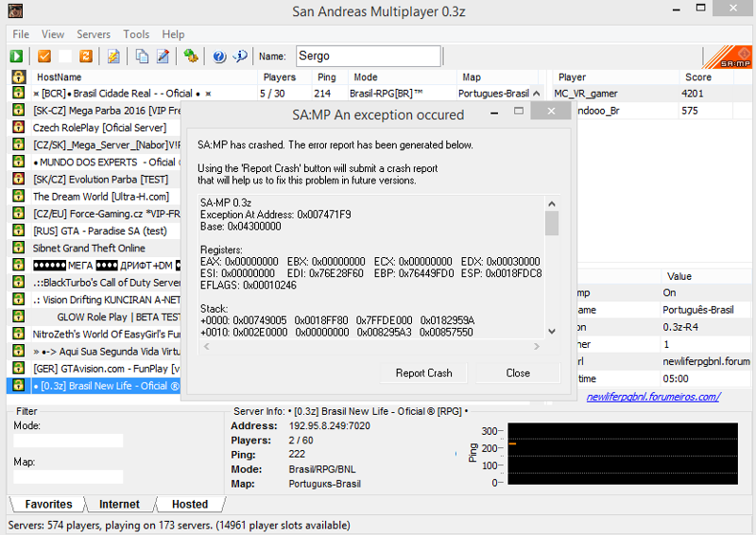Select player MC_VR_gamer in the player list
The image size is (756, 535).
click(586, 94)
